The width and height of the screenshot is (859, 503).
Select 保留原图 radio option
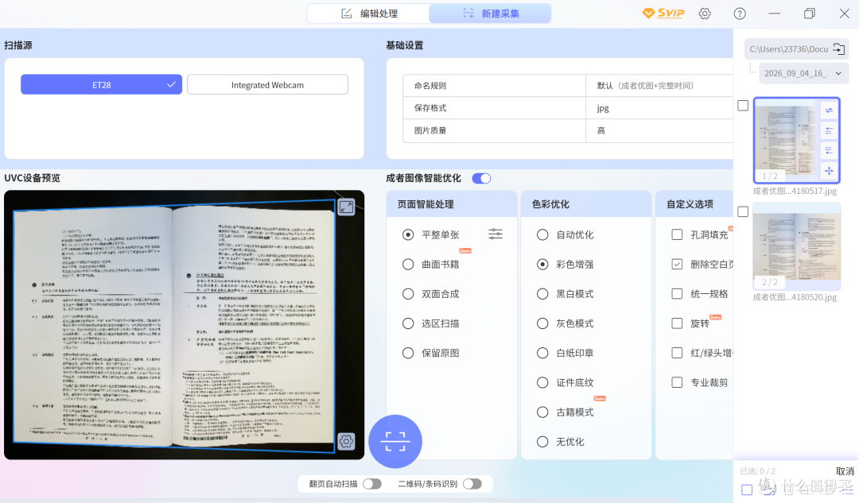click(x=408, y=353)
